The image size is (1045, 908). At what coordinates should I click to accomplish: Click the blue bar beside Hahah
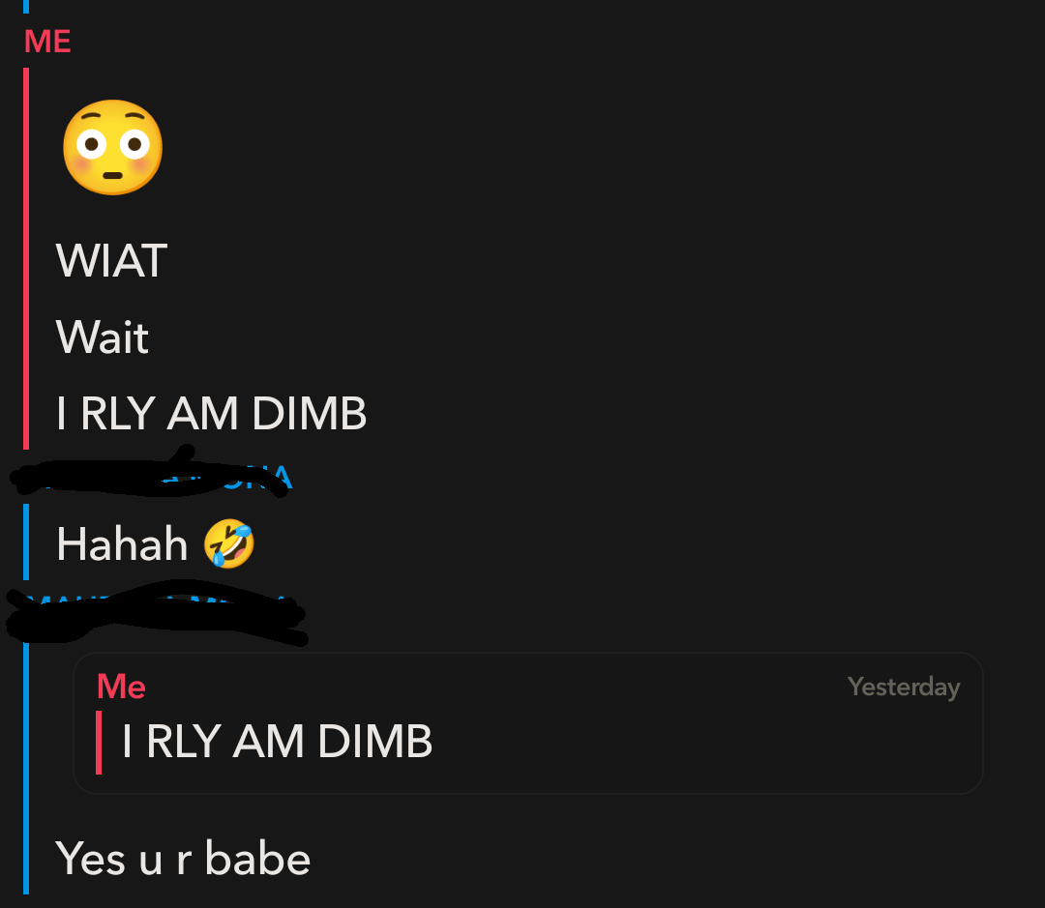tap(26, 542)
